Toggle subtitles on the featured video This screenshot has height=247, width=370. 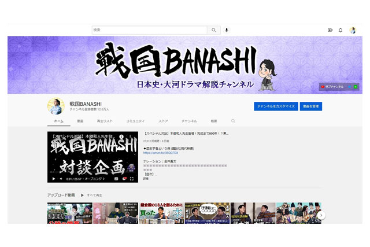click(x=116, y=179)
